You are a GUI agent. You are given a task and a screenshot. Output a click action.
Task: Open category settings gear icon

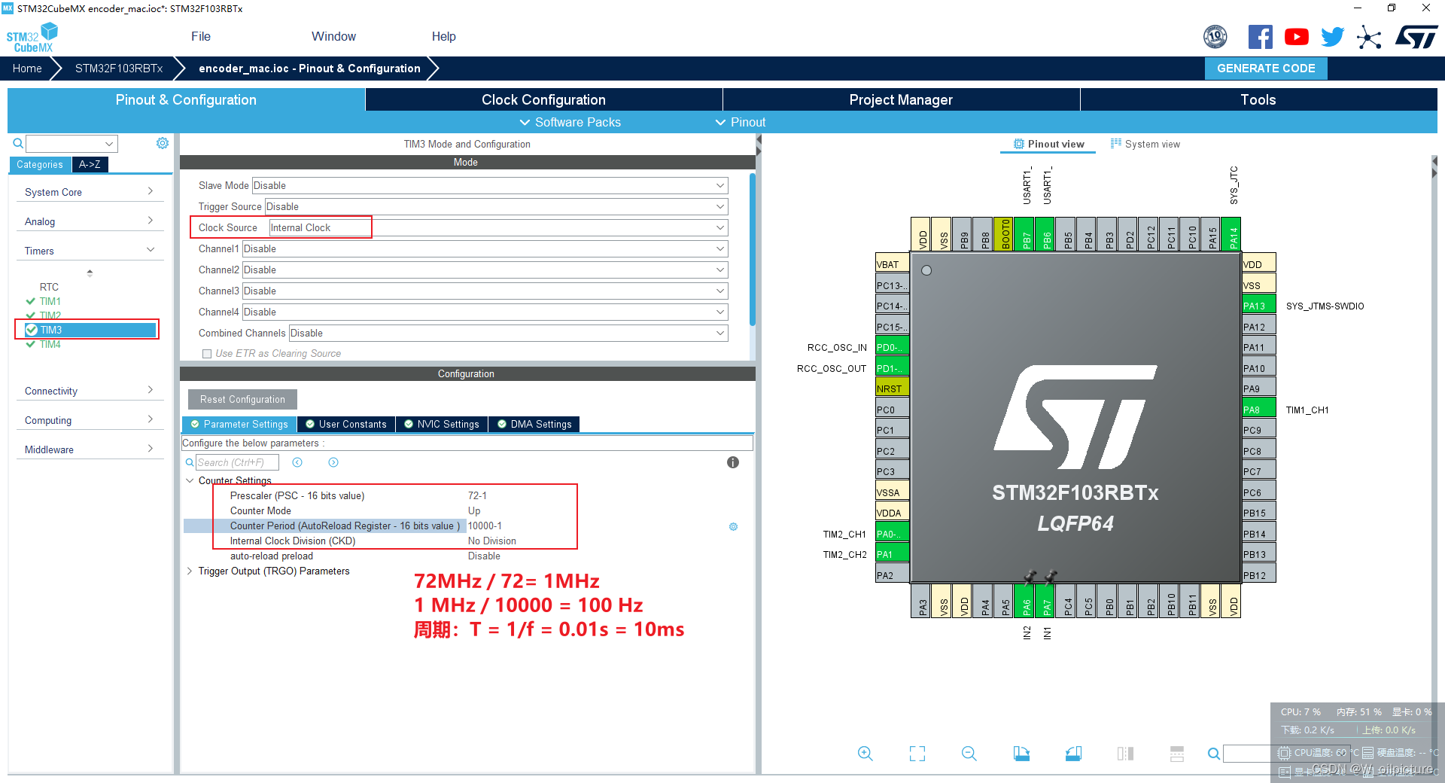pyautogui.click(x=162, y=143)
